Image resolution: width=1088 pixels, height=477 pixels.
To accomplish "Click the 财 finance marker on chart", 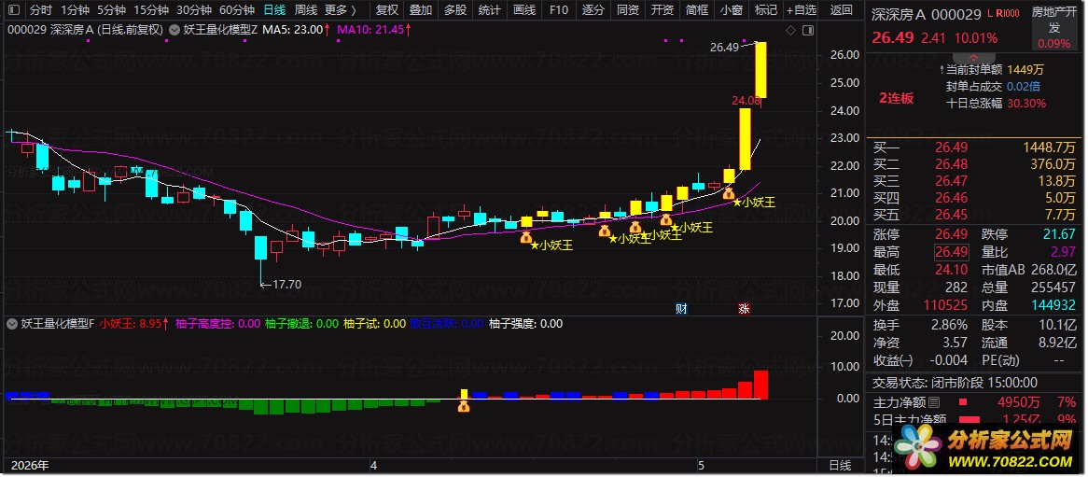I will pyautogui.click(x=681, y=309).
